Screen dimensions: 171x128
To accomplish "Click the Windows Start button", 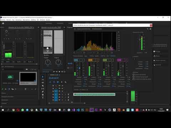I will pyautogui.click(x=3, y=110).
